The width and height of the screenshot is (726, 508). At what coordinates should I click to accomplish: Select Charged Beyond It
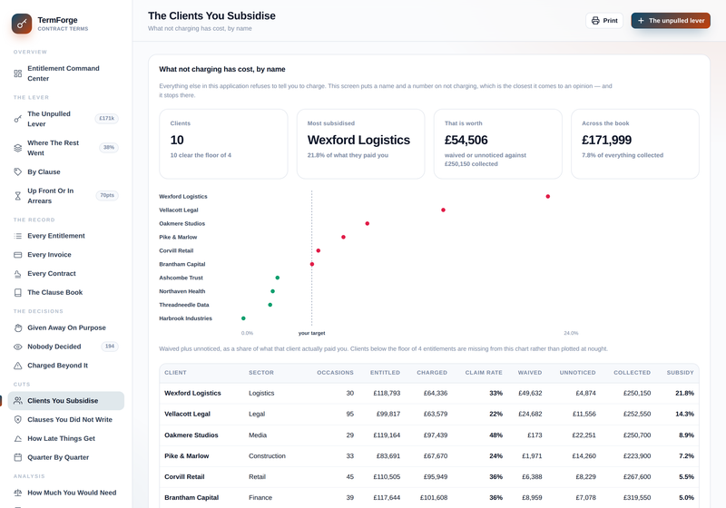(65, 366)
